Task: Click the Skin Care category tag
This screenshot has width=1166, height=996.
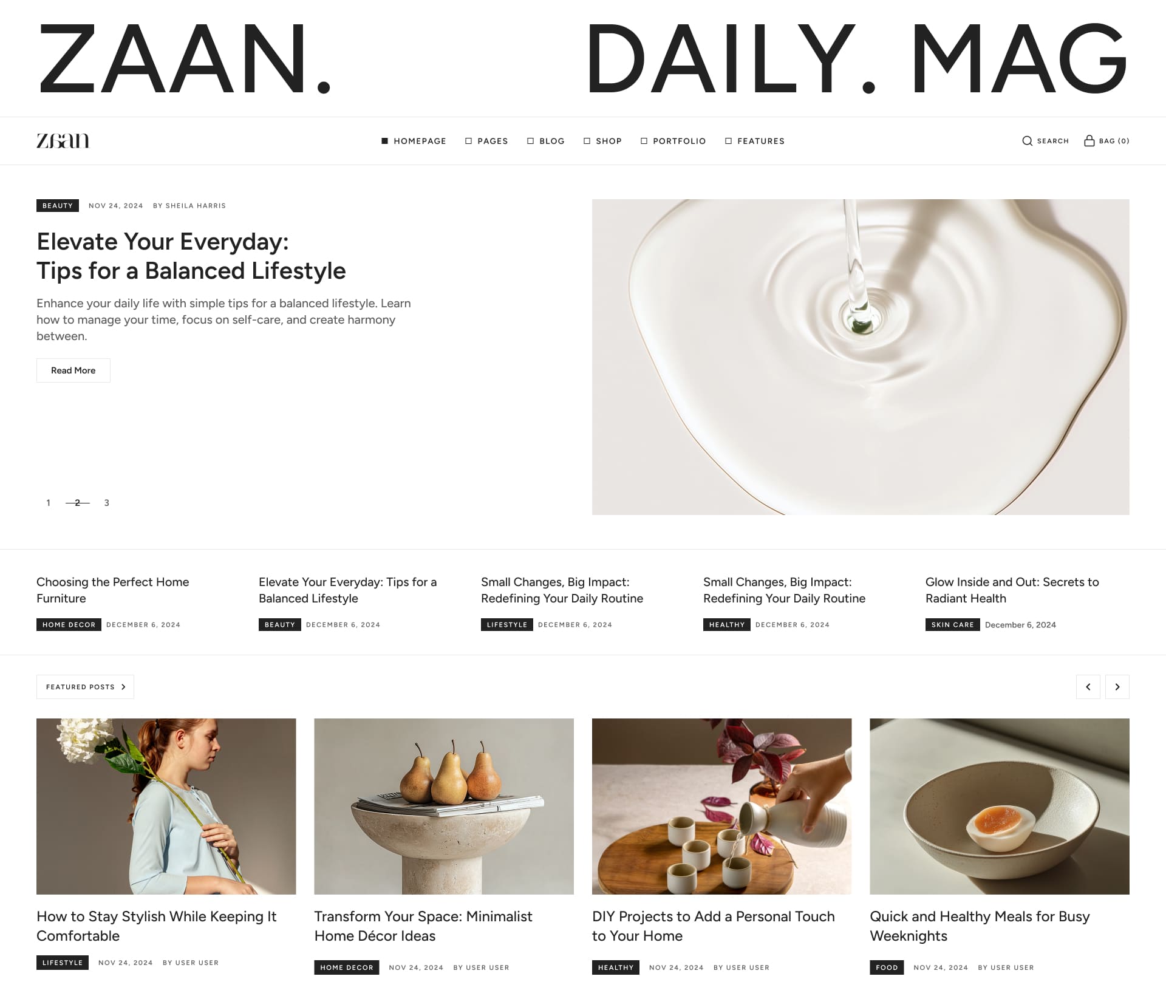Action: click(952, 624)
